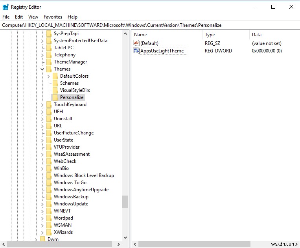Select the WaaSAssessment key label
The width and height of the screenshot is (300, 248).
click(72, 154)
